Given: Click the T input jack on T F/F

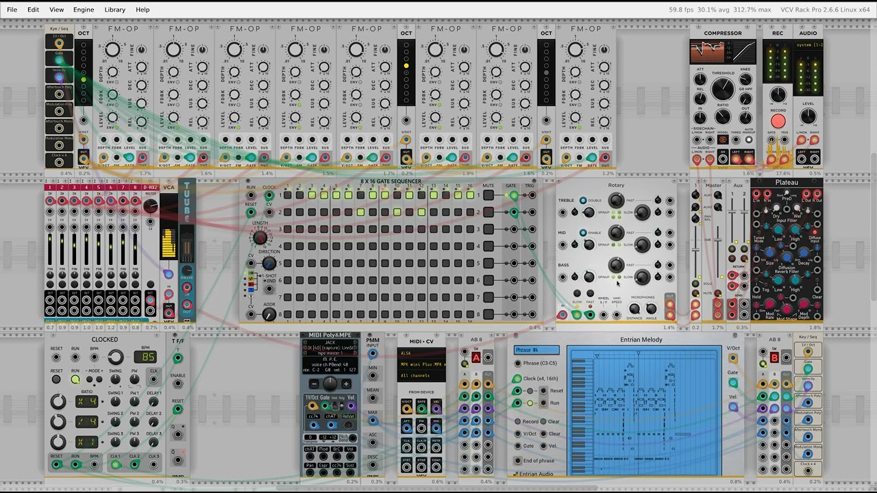Looking at the screenshot, I should point(177,357).
